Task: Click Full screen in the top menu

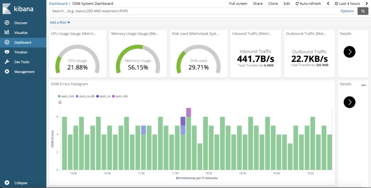Action: (238, 4)
